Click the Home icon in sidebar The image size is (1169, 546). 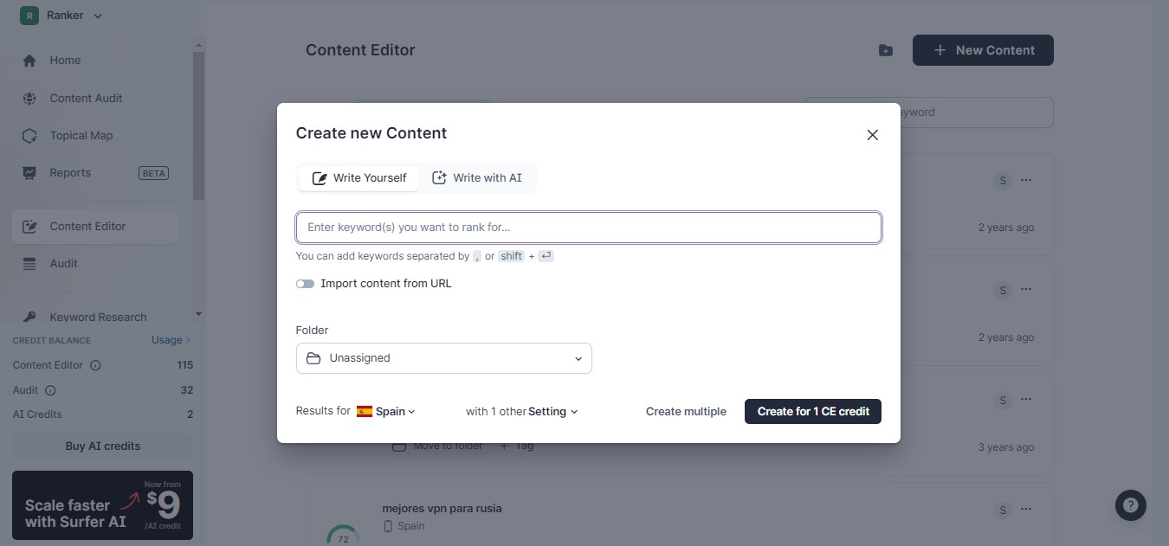[x=29, y=61]
